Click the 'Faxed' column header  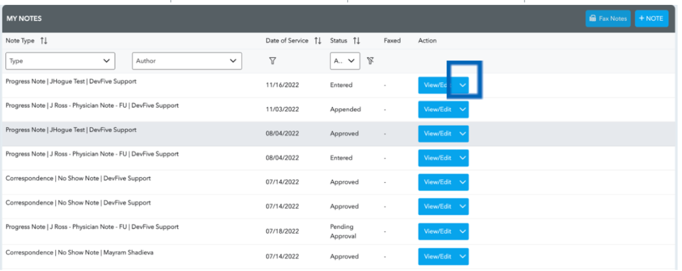point(392,41)
